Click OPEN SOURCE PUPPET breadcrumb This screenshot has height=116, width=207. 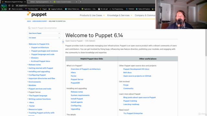click(39, 21)
